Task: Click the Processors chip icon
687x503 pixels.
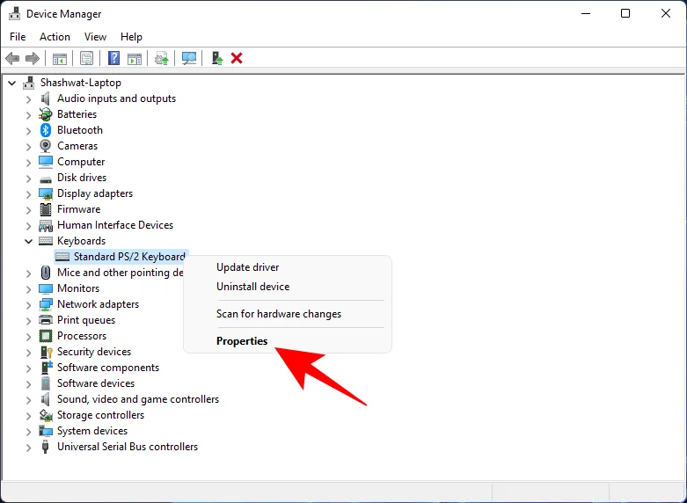Action: [46, 336]
